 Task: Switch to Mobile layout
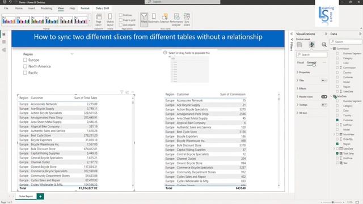[110, 19]
